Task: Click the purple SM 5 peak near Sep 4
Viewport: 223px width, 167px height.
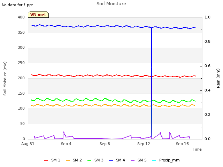Action: 63,132
